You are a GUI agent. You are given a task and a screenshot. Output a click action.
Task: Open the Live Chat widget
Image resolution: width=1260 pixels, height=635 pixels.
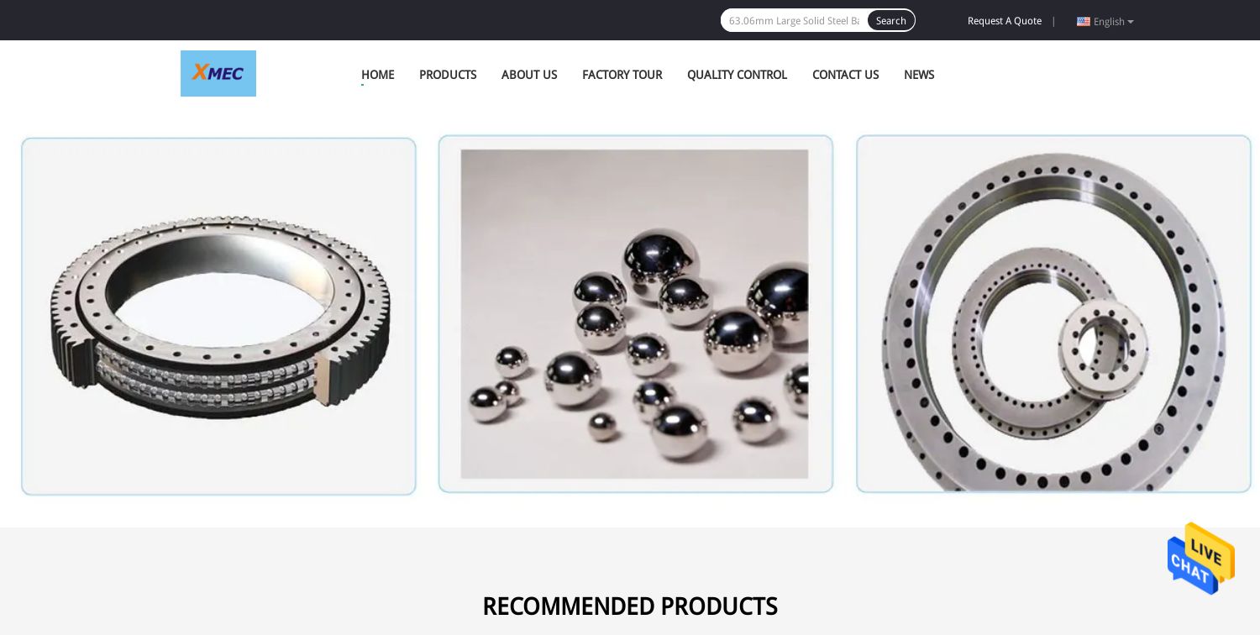pyautogui.click(x=1200, y=559)
